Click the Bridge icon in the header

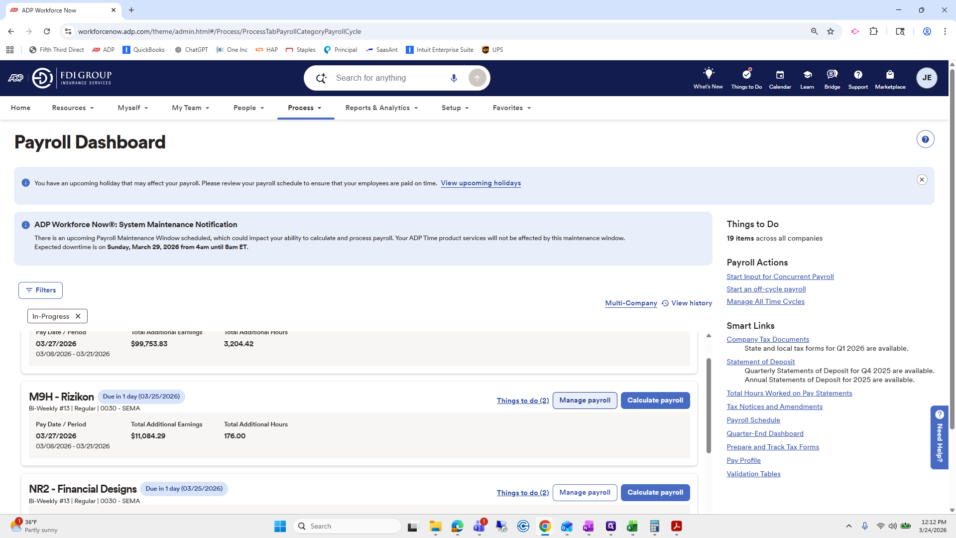pyautogui.click(x=832, y=78)
